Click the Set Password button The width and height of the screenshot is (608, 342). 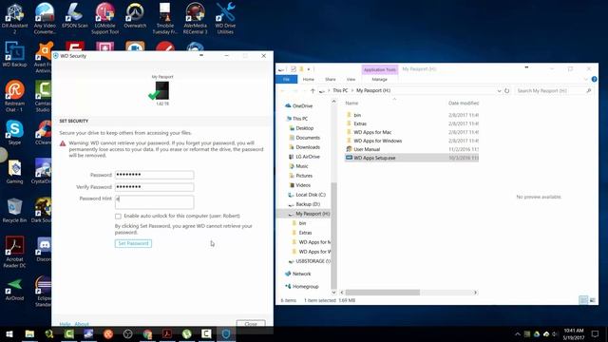click(133, 243)
